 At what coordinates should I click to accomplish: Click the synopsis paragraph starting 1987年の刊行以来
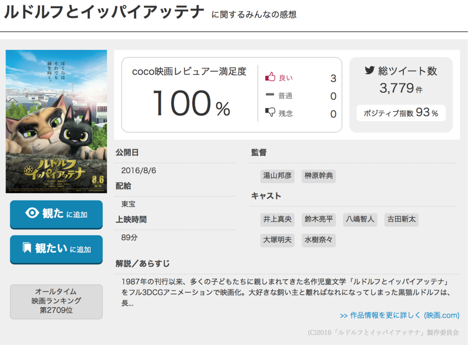pyautogui.click(x=285, y=292)
